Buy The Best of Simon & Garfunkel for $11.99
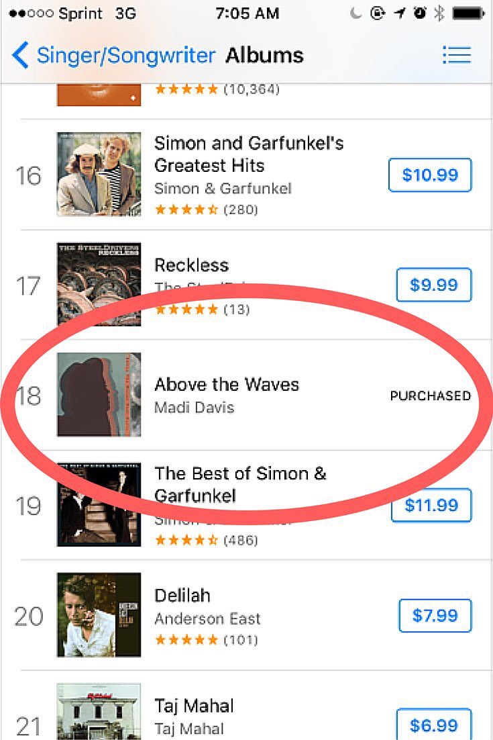 pyautogui.click(x=431, y=505)
